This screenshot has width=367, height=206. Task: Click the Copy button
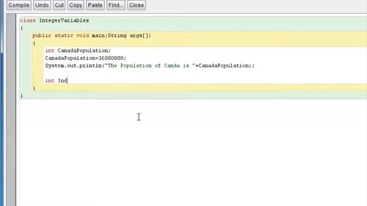tap(76, 5)
